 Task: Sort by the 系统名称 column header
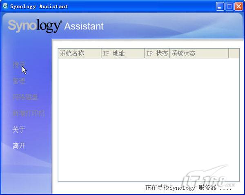(80, 53)
